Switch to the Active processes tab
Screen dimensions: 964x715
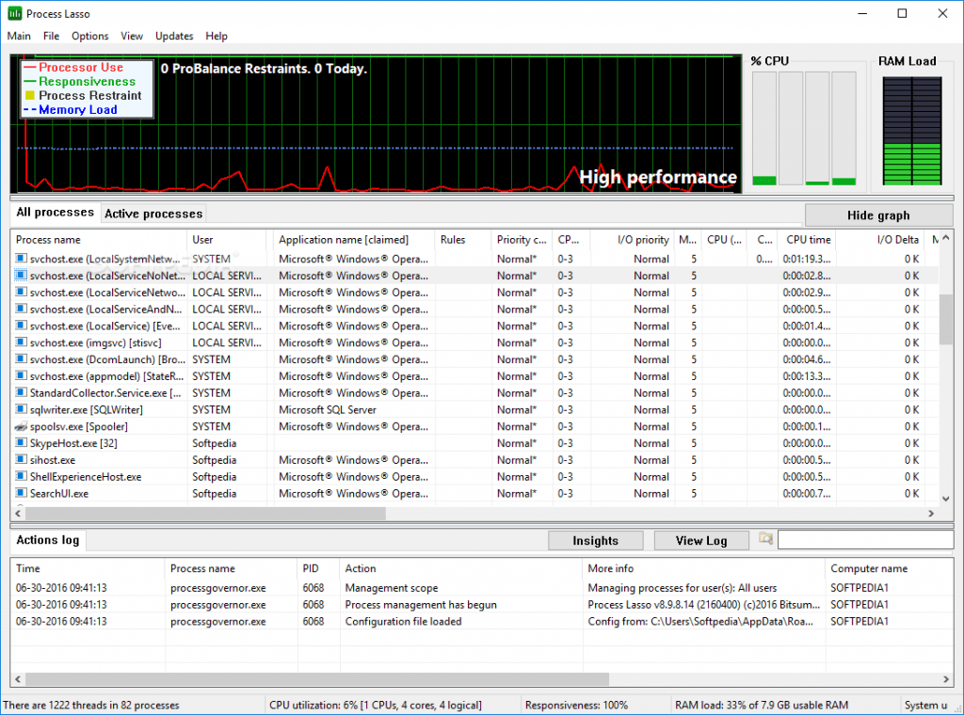coord(153,214)
